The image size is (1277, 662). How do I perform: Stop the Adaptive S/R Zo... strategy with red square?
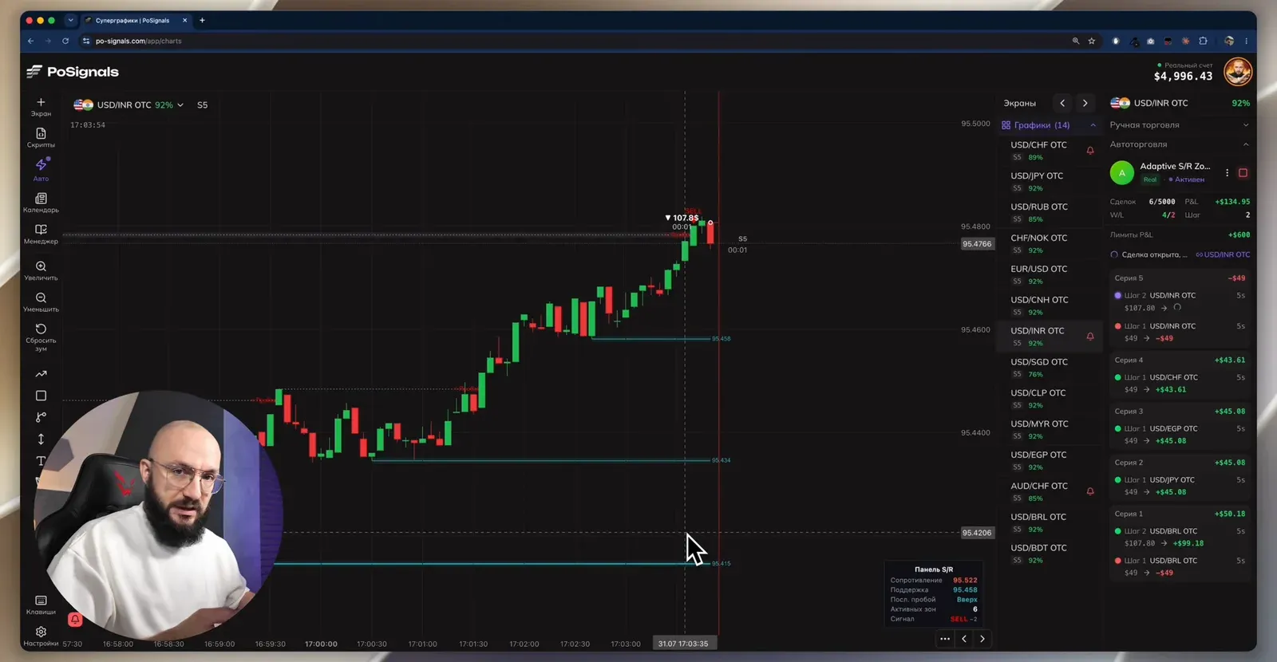[x=1243, y=172]
